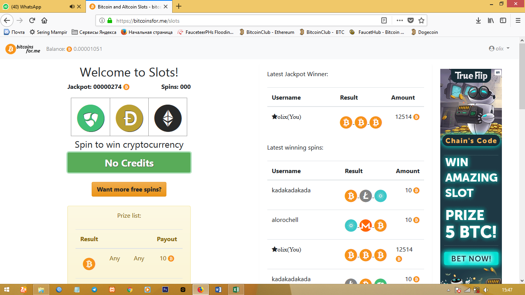Image resolution: width=525 pixels, height=295 pixels.
Task: Open Photoshop from the taskbar
Action: (x=165, y=290)
